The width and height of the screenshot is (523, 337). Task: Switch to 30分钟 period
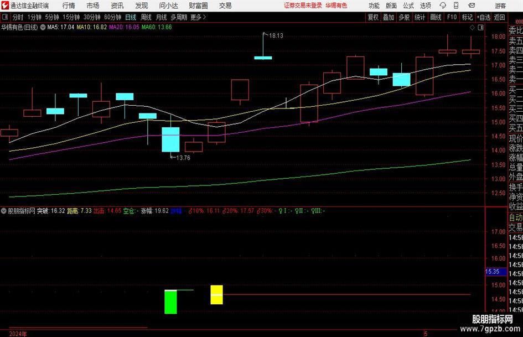pos(92,17)
